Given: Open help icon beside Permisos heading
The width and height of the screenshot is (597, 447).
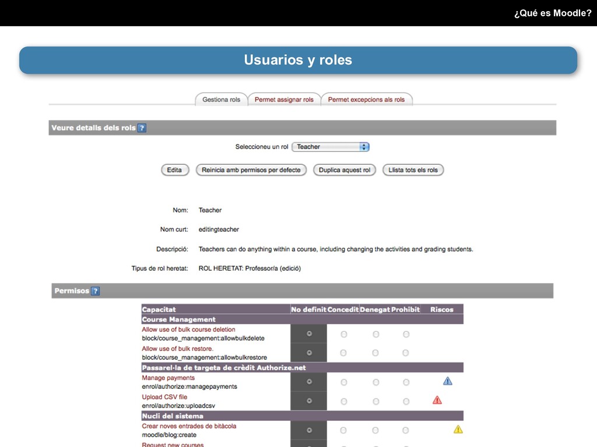Looking at the screenshot, I should 95,291.
